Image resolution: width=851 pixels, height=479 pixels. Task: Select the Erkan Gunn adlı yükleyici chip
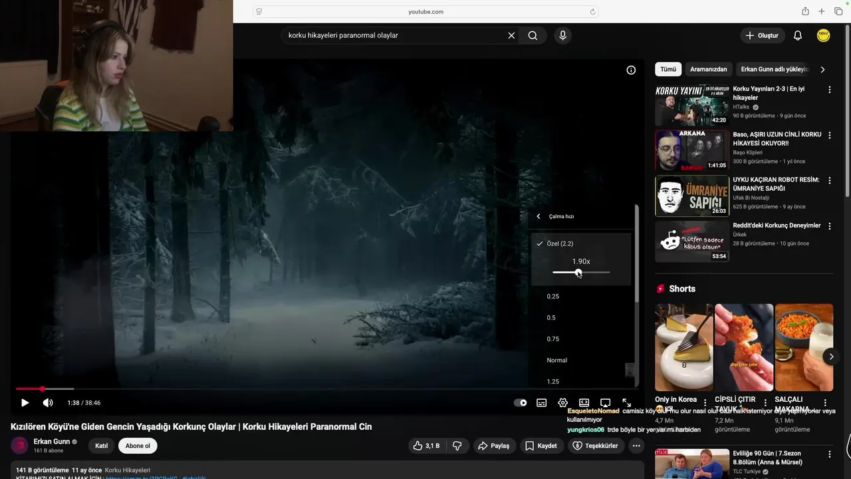pyautogui.click(x=775, y=69)
